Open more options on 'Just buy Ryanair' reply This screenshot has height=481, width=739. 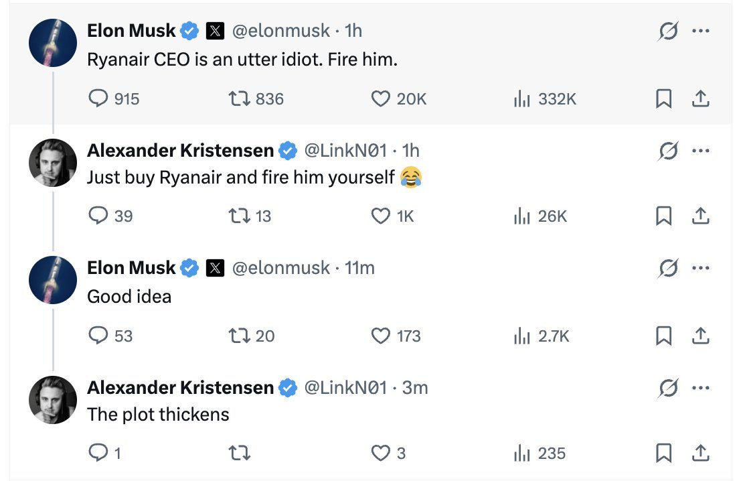click(x=700, y=150)
